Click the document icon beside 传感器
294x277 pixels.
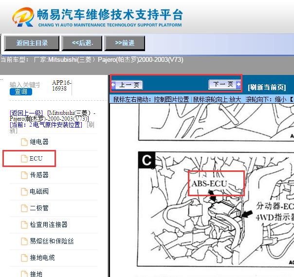[24, 175]
